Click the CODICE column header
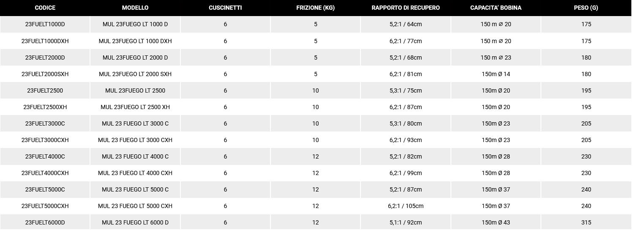This screenshot has height=230, width=636. [45, 8]
